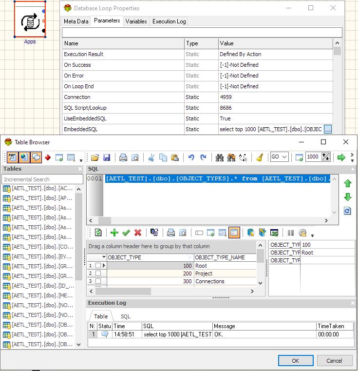
Task: Click the SQL editor horizontal scrollbar thumb
Action: point(105,220)
